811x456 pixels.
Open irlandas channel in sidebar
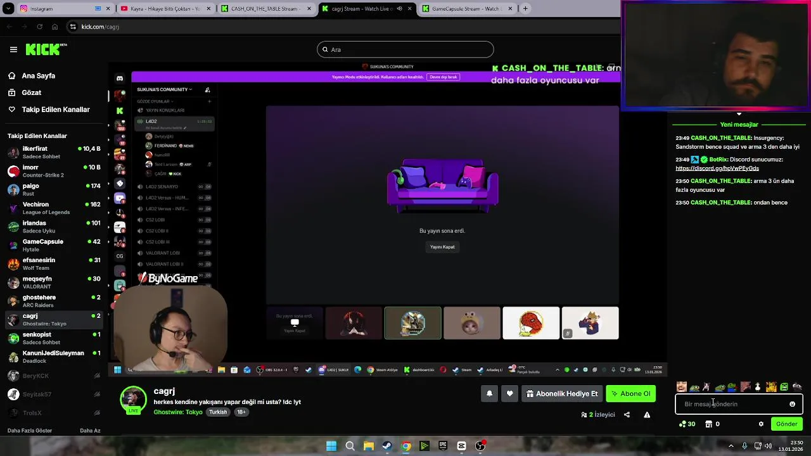[x=54, y=227]
